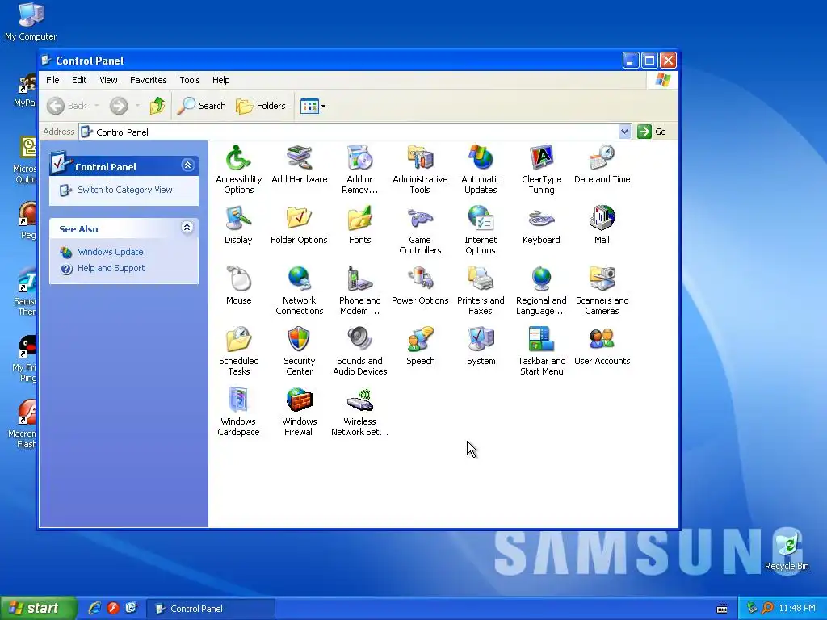Select Regional and Language options icon
Viewport: 827px width, 620px height.
[541, 279]
